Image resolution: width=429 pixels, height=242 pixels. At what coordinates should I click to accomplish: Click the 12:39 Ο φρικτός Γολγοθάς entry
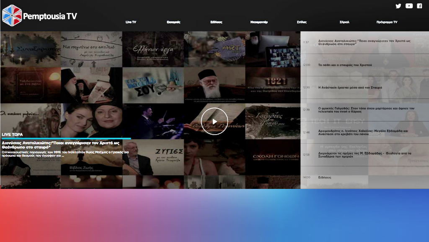pyautogui.click(x=366, y=110)
